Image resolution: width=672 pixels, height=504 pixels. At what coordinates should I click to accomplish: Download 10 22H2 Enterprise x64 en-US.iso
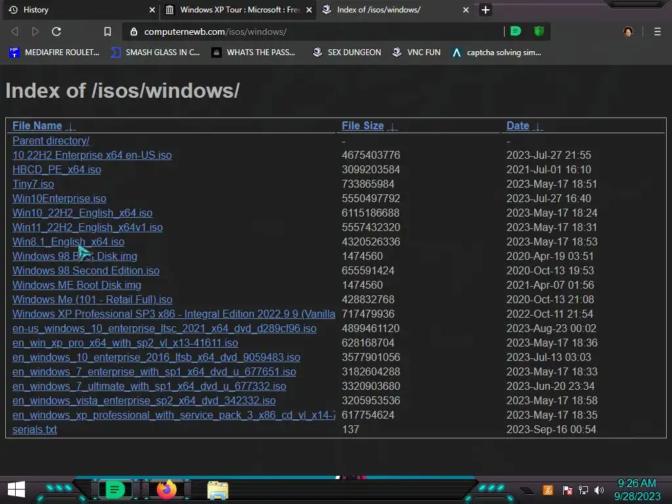tap(92, 155)
